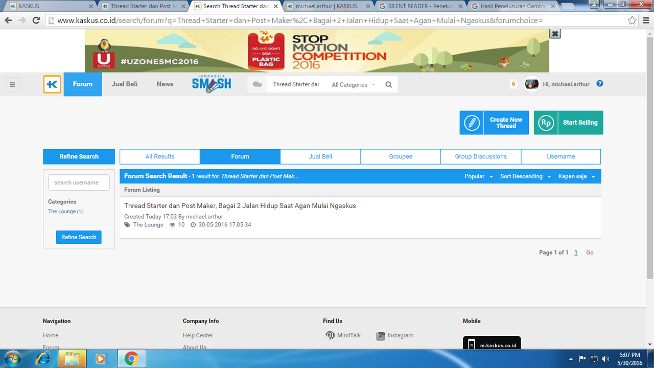Select the Forum results tab
Image resolution: width=654 pixels, height=368 pixels.
[240, 156]
